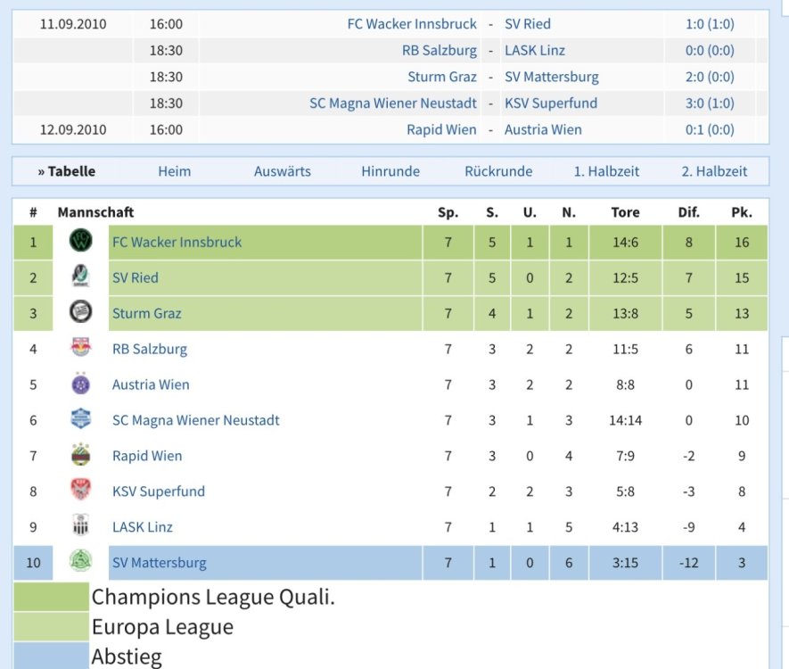View the 1. Halbzeit table
This screenshot has height=669, width=789.
(x=606, y=171)
